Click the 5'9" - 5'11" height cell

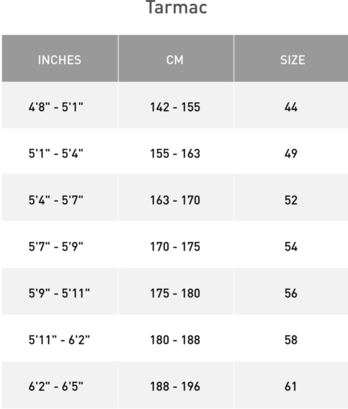[59, 293]
